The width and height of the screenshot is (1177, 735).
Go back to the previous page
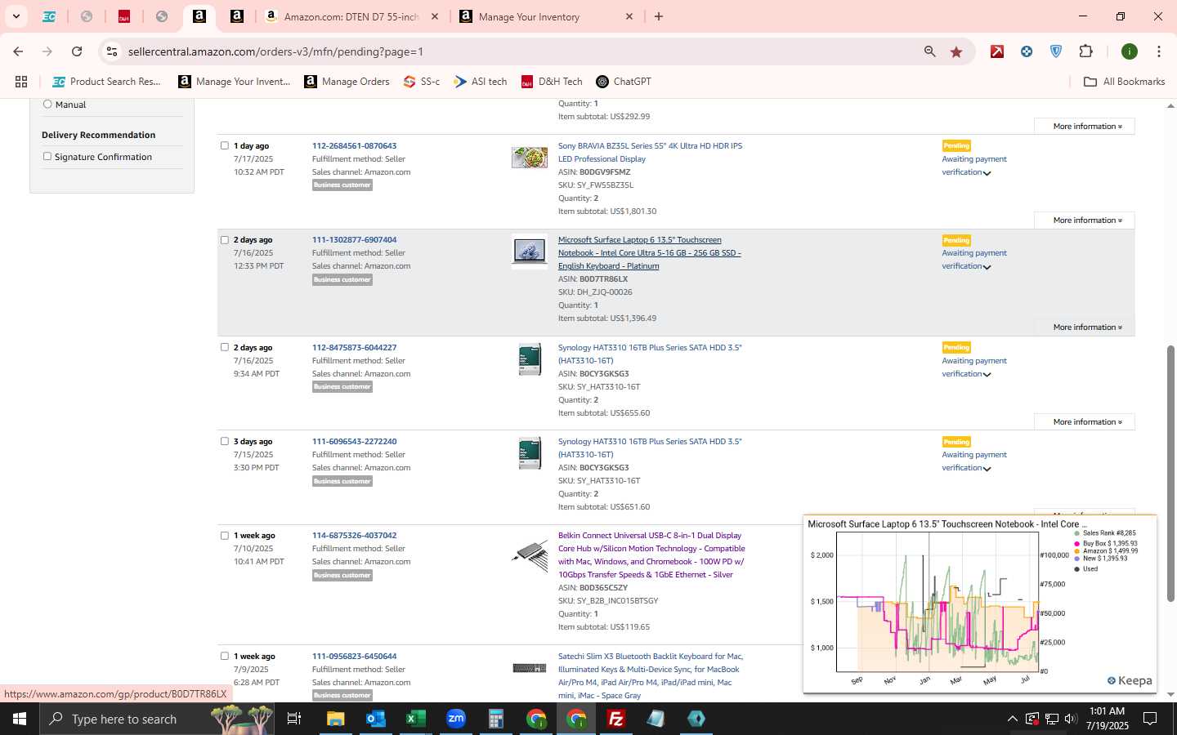tap(18, 51)
